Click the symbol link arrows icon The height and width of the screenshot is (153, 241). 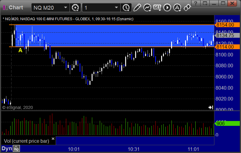coord(187,8)
